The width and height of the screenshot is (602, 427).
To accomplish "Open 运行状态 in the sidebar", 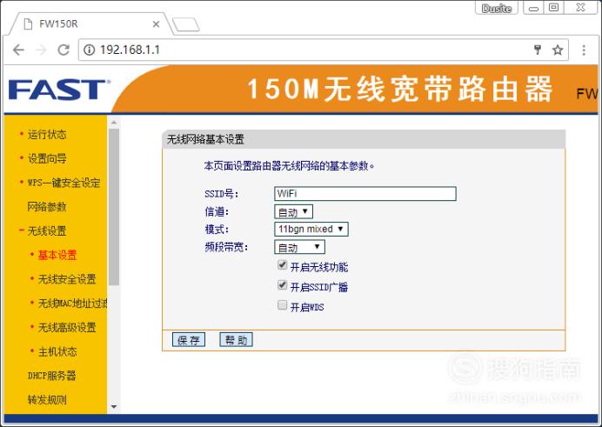I will pos(47,134).
